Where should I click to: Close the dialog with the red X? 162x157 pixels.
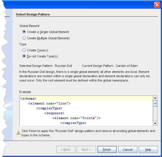157,5
